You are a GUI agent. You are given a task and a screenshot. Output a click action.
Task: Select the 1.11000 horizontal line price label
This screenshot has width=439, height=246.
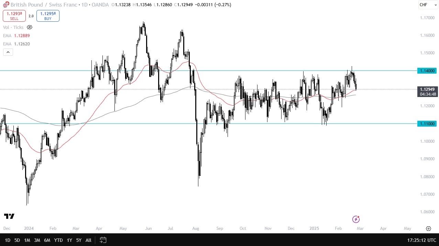(x=427, y=124)
